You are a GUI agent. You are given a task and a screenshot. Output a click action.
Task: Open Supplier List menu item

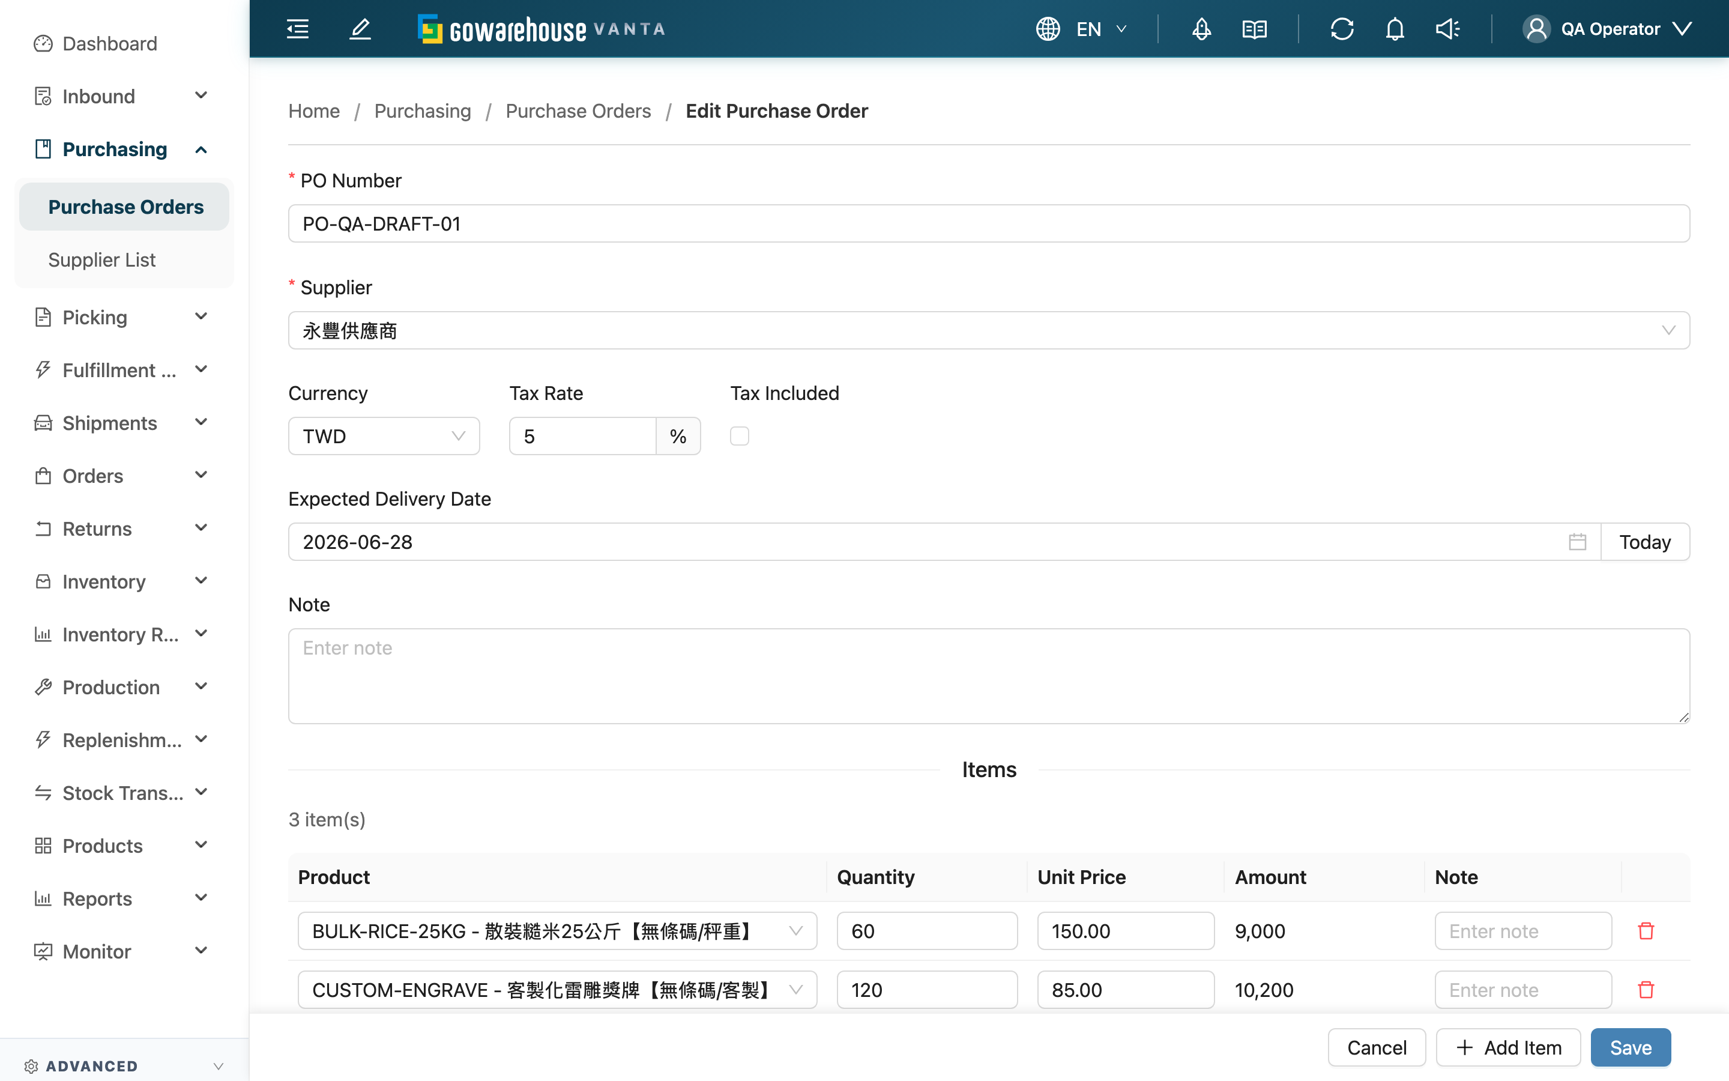pyautogui.click(x=124, y=259)
